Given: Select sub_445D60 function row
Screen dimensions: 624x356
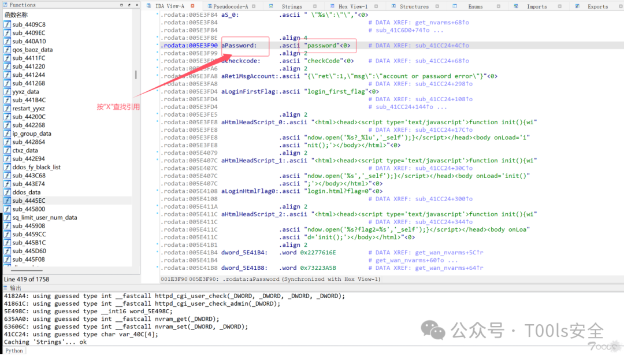Looking at the screenshot, I should 68,251.
